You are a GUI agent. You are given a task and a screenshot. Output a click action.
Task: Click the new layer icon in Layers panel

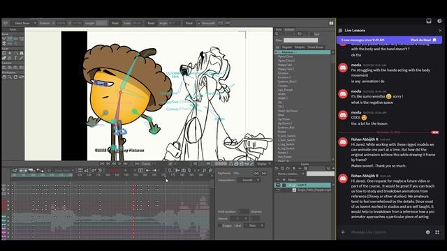(277, 168)
